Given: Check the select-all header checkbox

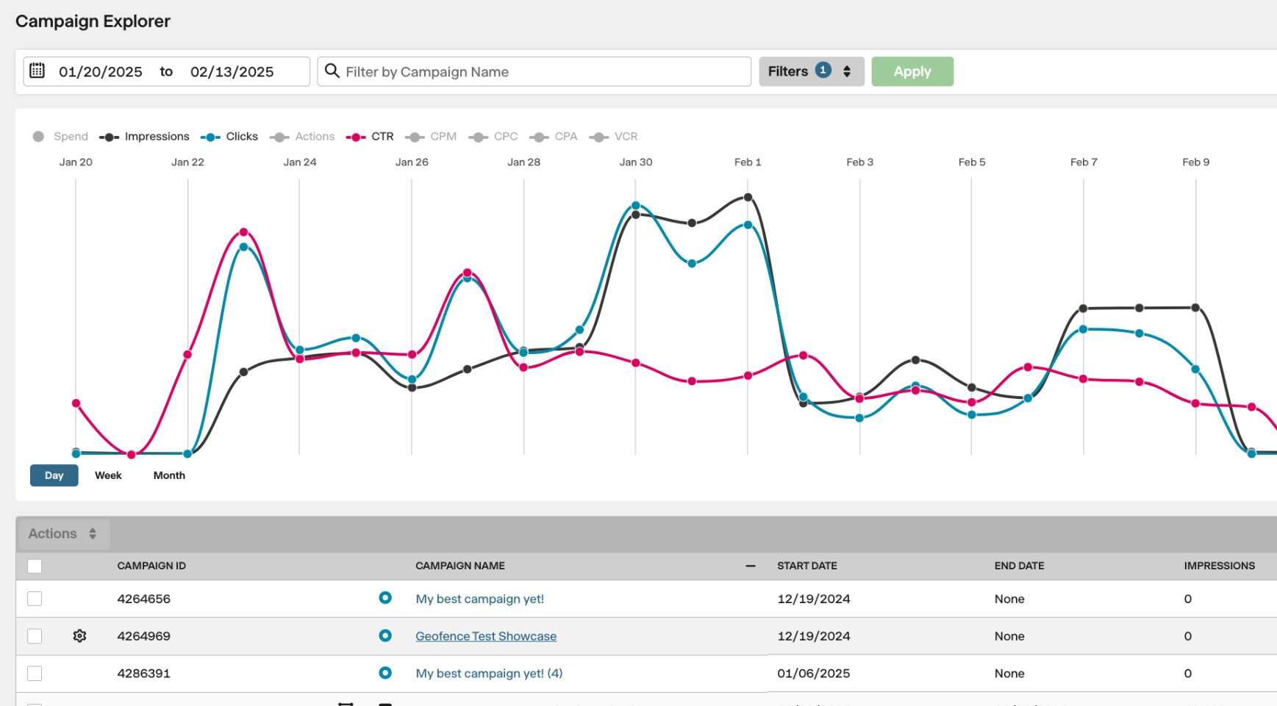Looking at the screenshot, I should (x=35, y=566).
